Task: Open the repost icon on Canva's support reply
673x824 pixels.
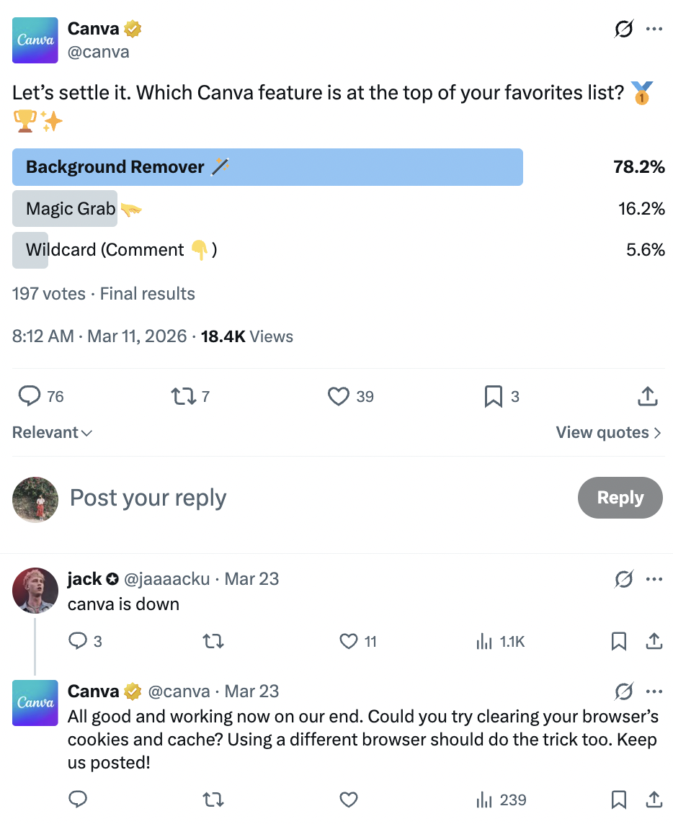Action: click(213, 800)
